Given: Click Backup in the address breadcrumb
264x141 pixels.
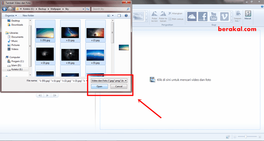Looking at the screenshot, I should [42, 9].
